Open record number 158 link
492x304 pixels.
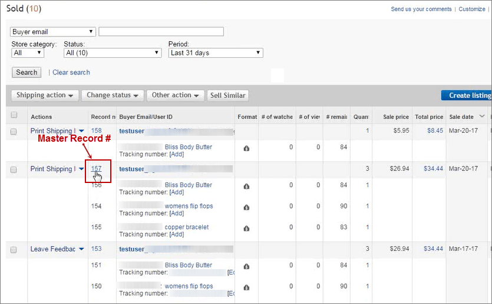point(96,130)
